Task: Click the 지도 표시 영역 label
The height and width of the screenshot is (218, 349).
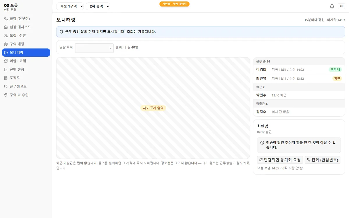Action: click(153, 108)
